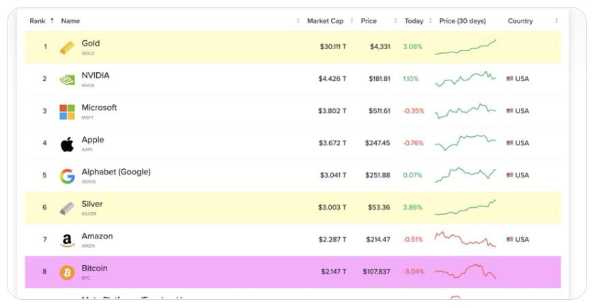
Task: Click the Price (30 days) column header
Action: click(x=463, y=21)
